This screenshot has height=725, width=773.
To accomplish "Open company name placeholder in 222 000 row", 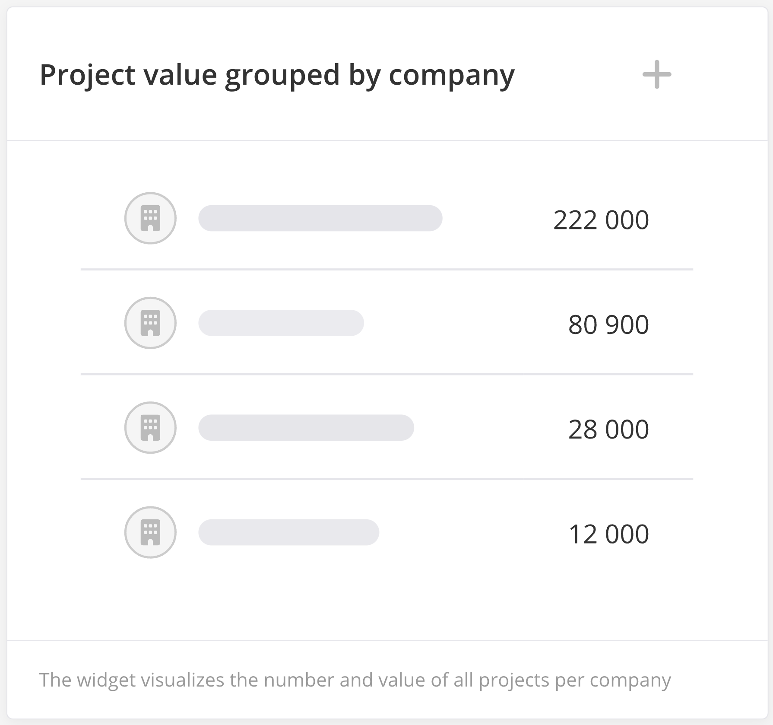I will [320, 218].
